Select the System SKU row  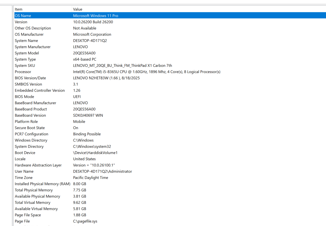coord(170,66)
